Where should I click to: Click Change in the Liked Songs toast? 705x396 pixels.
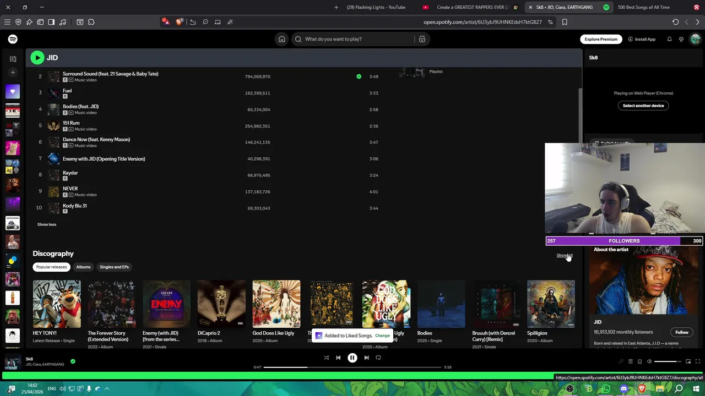click(x=382, y=335)
